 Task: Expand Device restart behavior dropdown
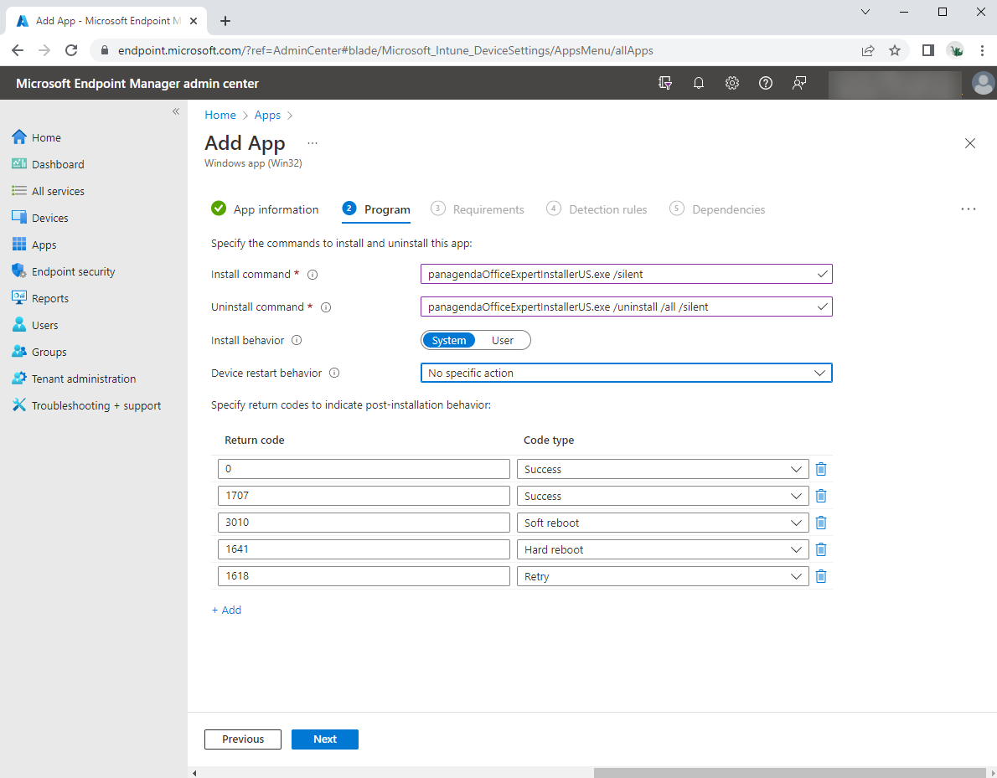pos(625,373)
